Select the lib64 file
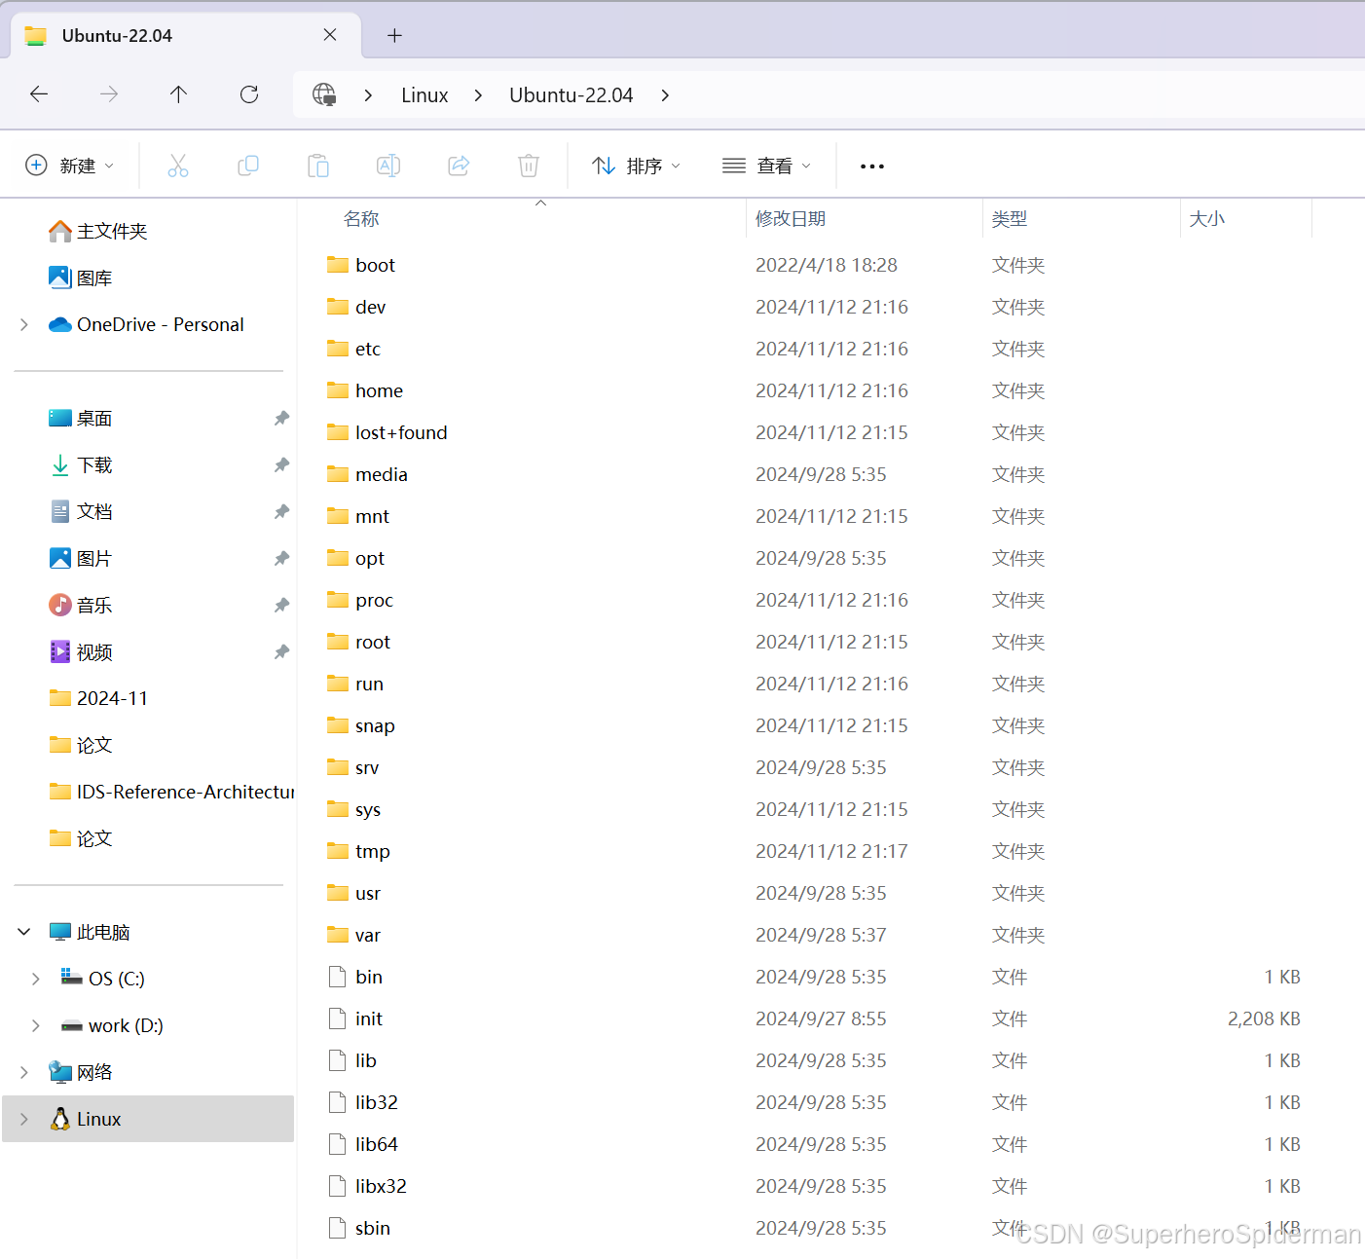The height and width of the screenshot is (1259, 1365). click(x=377, y=1144)
